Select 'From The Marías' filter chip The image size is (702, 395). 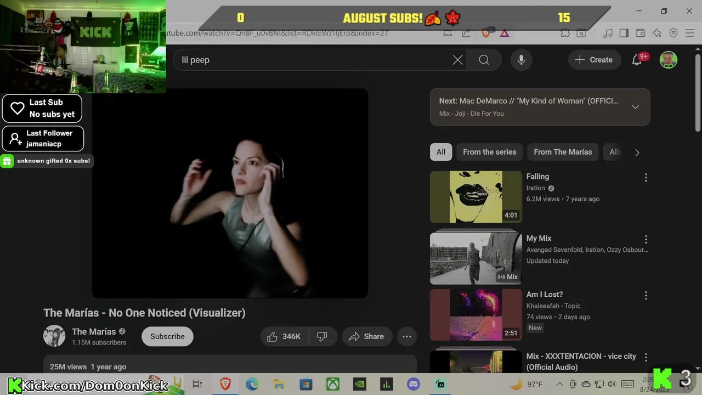tap(563, 152)
